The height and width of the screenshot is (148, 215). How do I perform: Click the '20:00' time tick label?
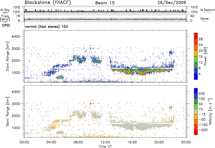(x=159, y=142)
